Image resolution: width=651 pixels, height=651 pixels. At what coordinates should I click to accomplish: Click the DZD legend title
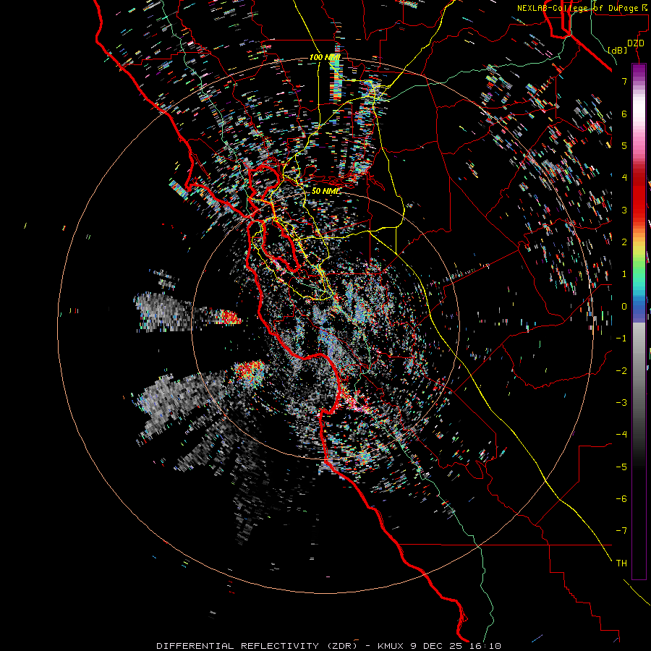click(635, 43)
